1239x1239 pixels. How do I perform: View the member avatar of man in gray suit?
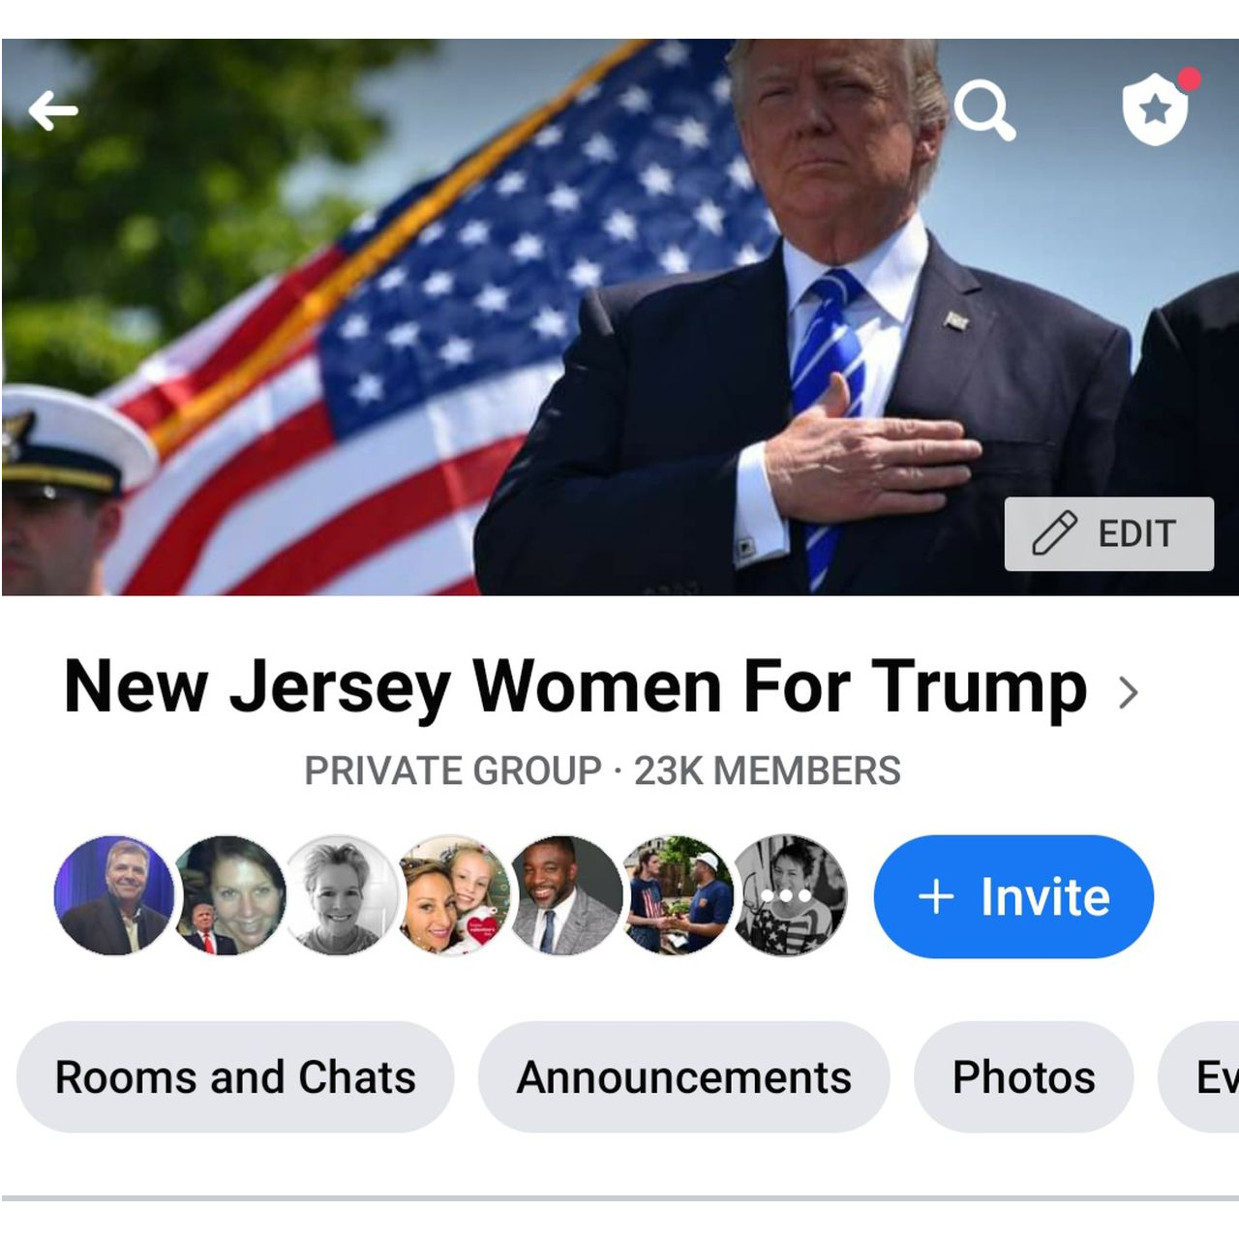565,895
